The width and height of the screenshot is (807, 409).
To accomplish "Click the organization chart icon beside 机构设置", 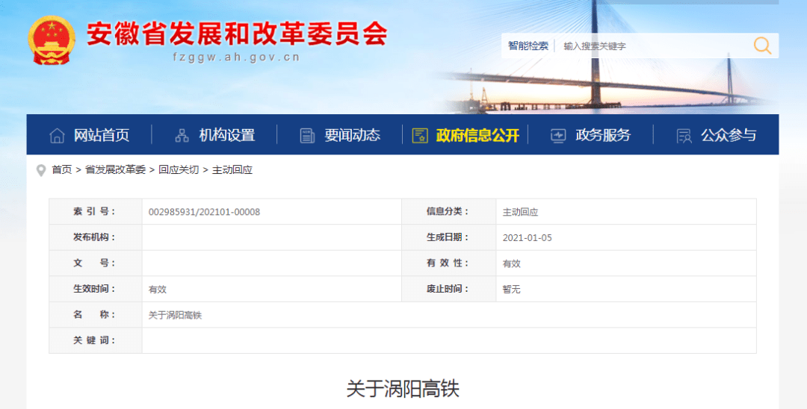I will (182, 136).
